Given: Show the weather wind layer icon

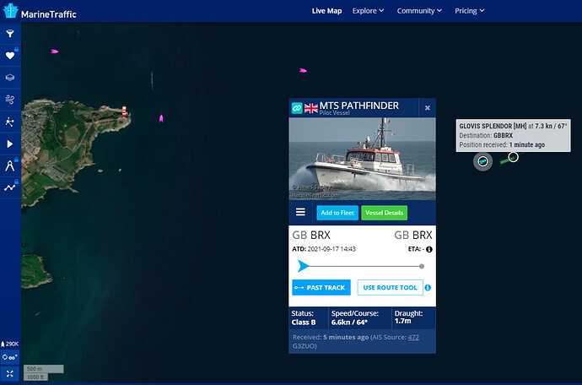Looking at the screenshot, I should pyautogui.click(x=10, y=100).
